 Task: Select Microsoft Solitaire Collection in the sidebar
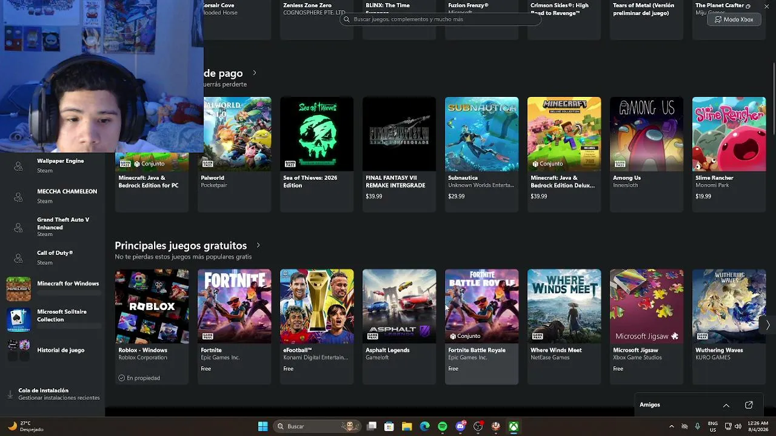click(53, 319)
